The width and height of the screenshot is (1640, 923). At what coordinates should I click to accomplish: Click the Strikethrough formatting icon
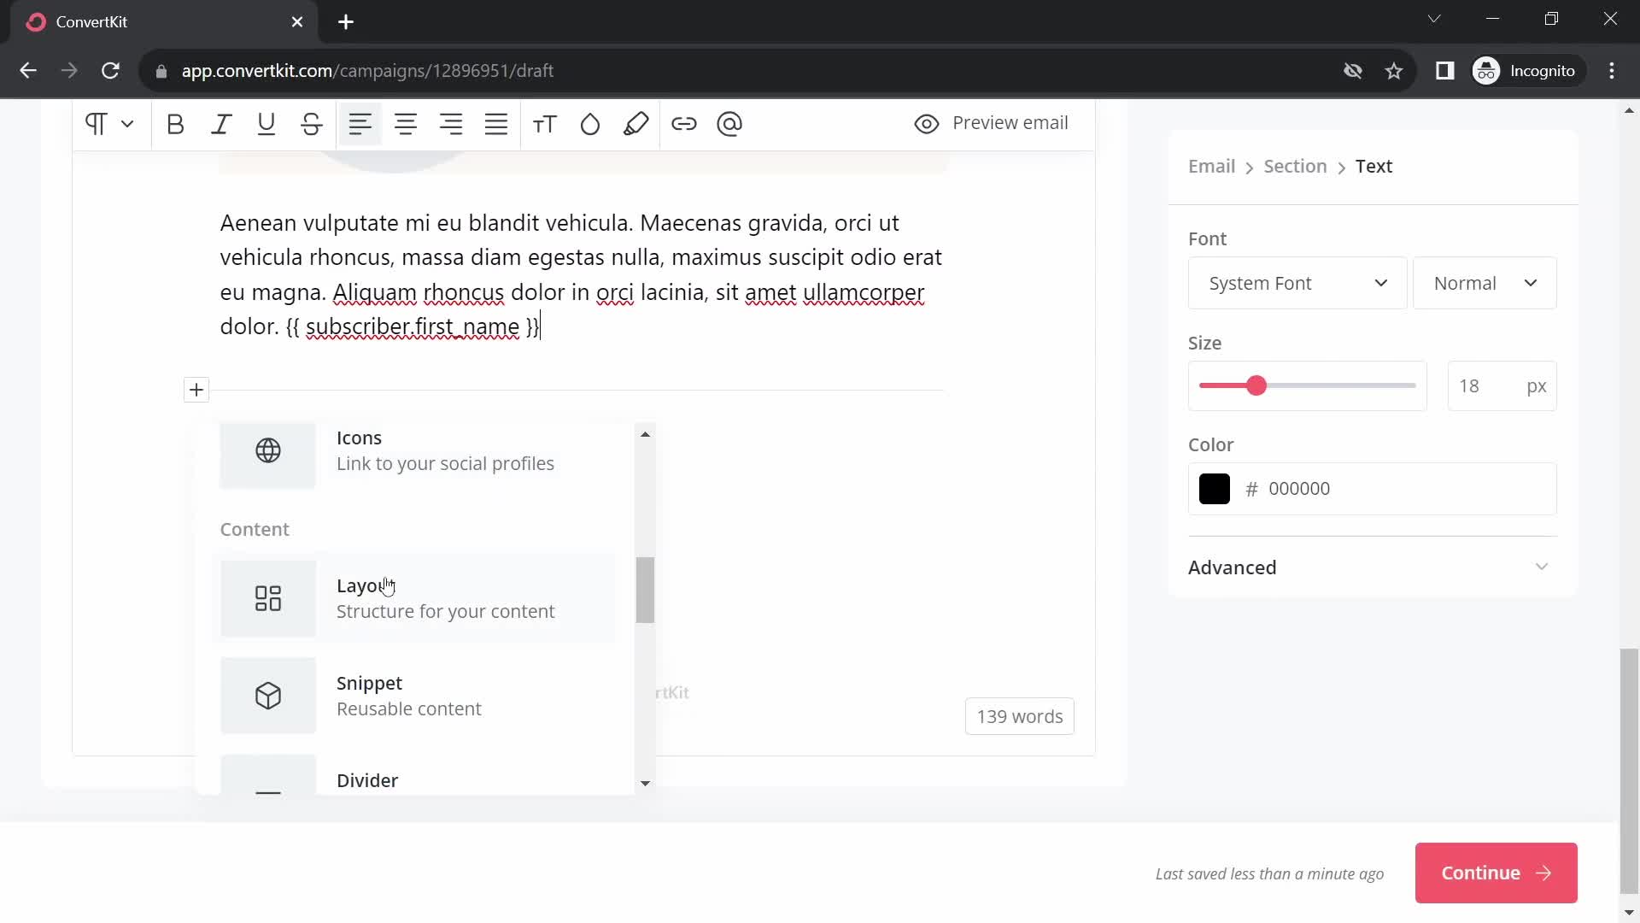312,124
